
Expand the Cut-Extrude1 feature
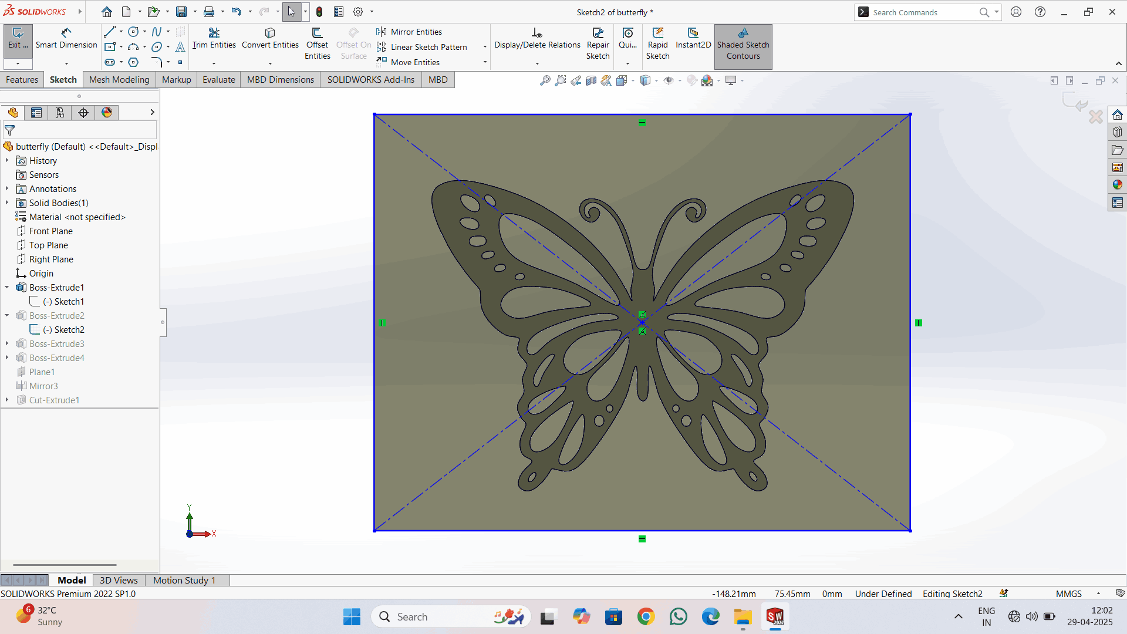[7, 400]
